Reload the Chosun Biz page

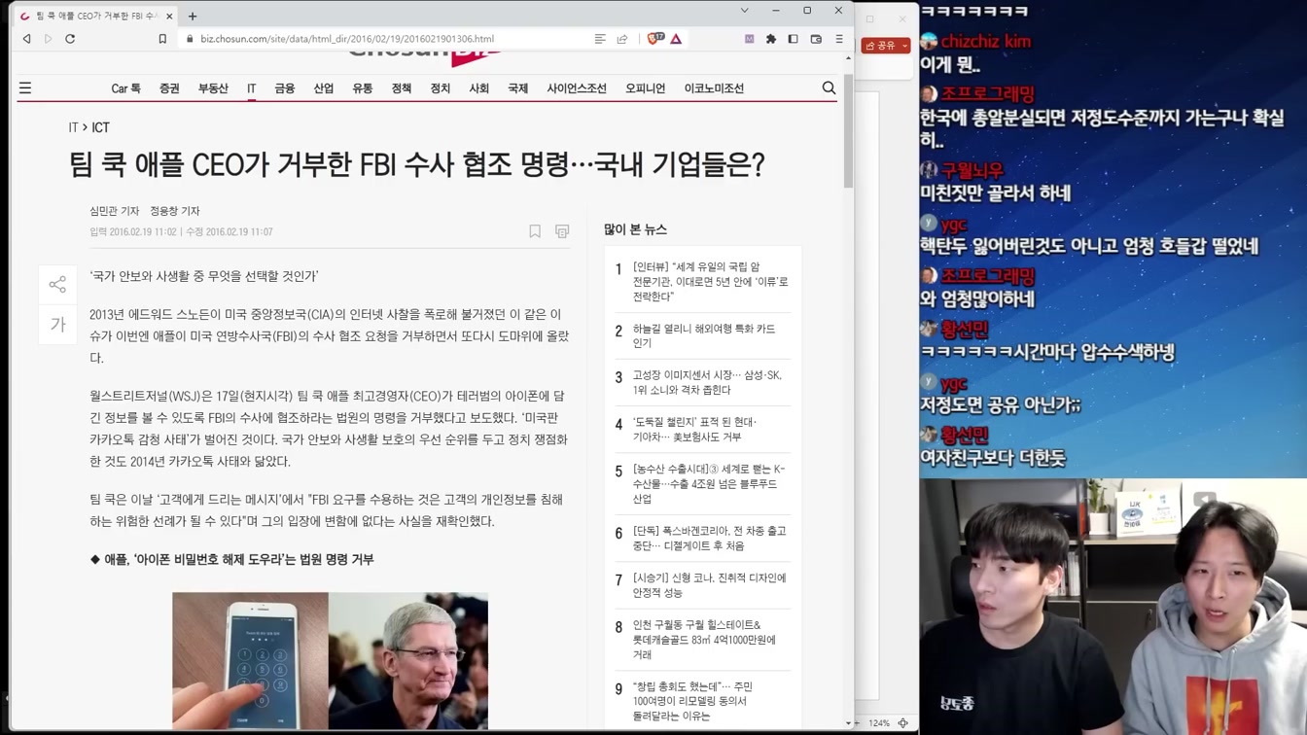70,39
